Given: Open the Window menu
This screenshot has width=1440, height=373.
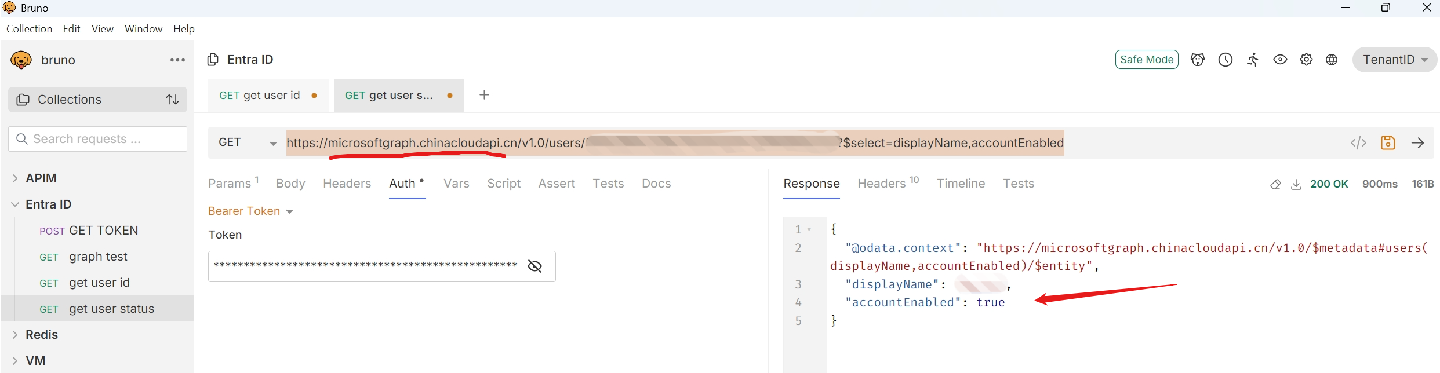Looking at the screenshot, I should [143, 29].
